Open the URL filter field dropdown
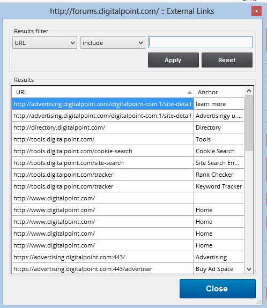Screen dimensions: 267x308 [44, 43]
